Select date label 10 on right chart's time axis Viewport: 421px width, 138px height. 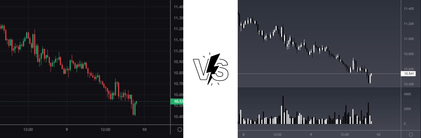pos(378,135)
